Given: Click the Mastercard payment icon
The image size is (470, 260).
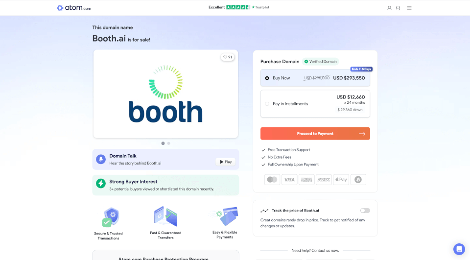Looking at the screenshot, I should tap(272, 180).
